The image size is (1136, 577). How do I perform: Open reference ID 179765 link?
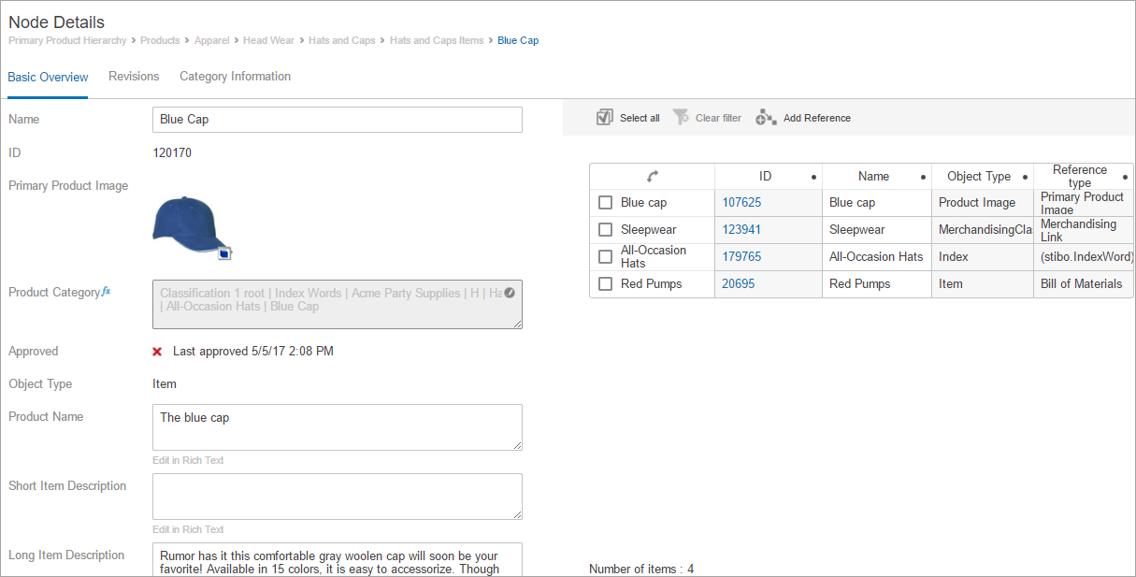point(741,257)
